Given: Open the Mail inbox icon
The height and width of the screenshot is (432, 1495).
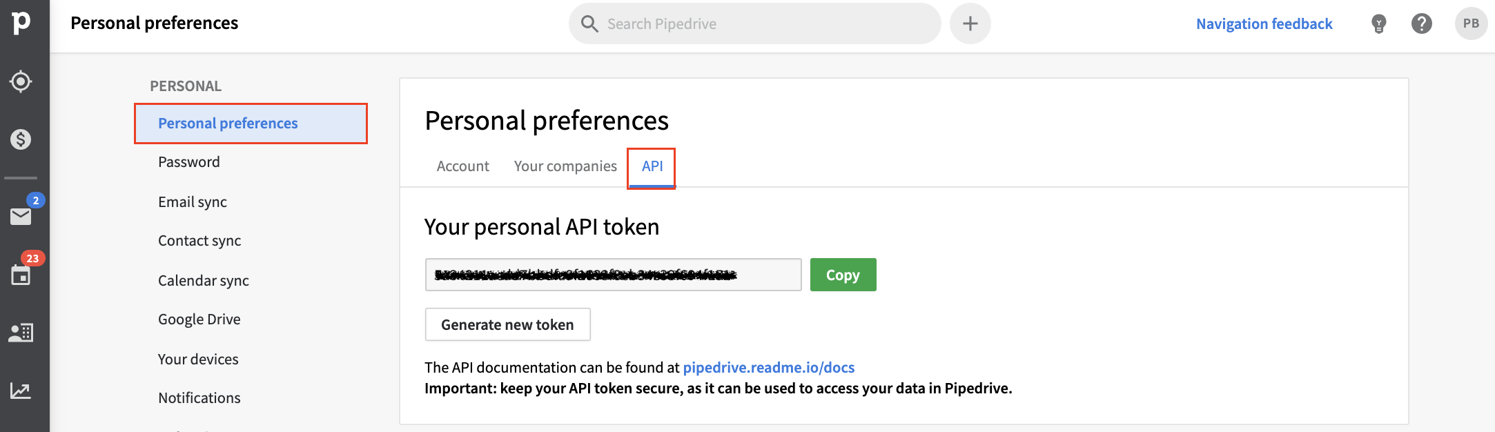Looking at the screenshot, I should [x=21, y=216].
